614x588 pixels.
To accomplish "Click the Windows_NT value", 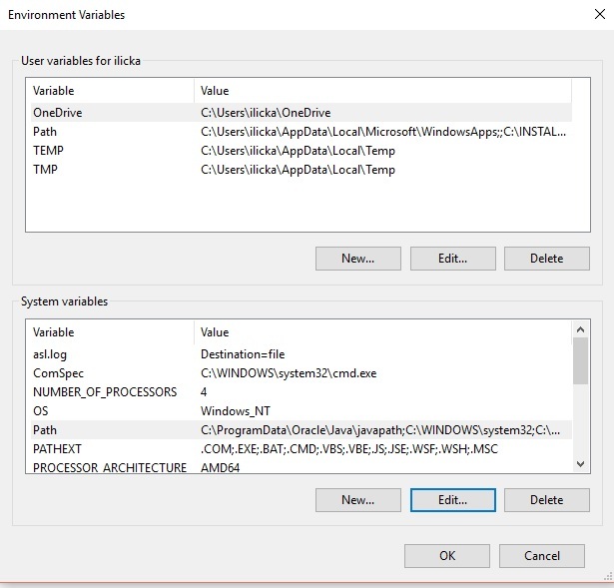I will tap(235, 411).
